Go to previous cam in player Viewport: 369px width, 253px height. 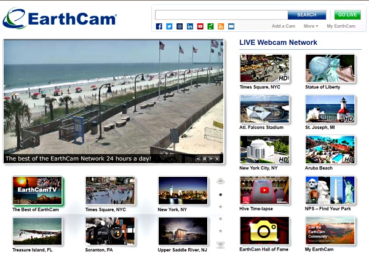198,159
